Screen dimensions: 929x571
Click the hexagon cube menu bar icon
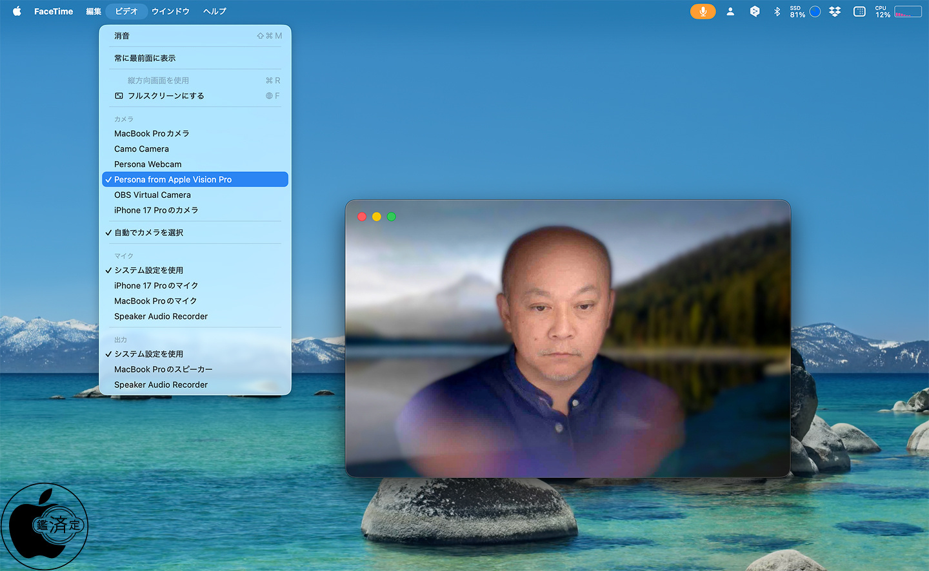click(x=754, y=12)
